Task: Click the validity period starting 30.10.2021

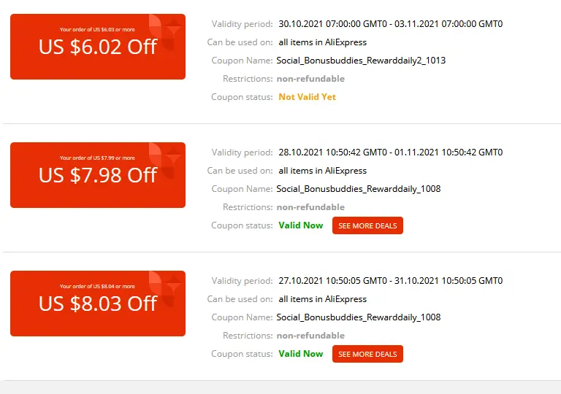Action: point(390,24)
